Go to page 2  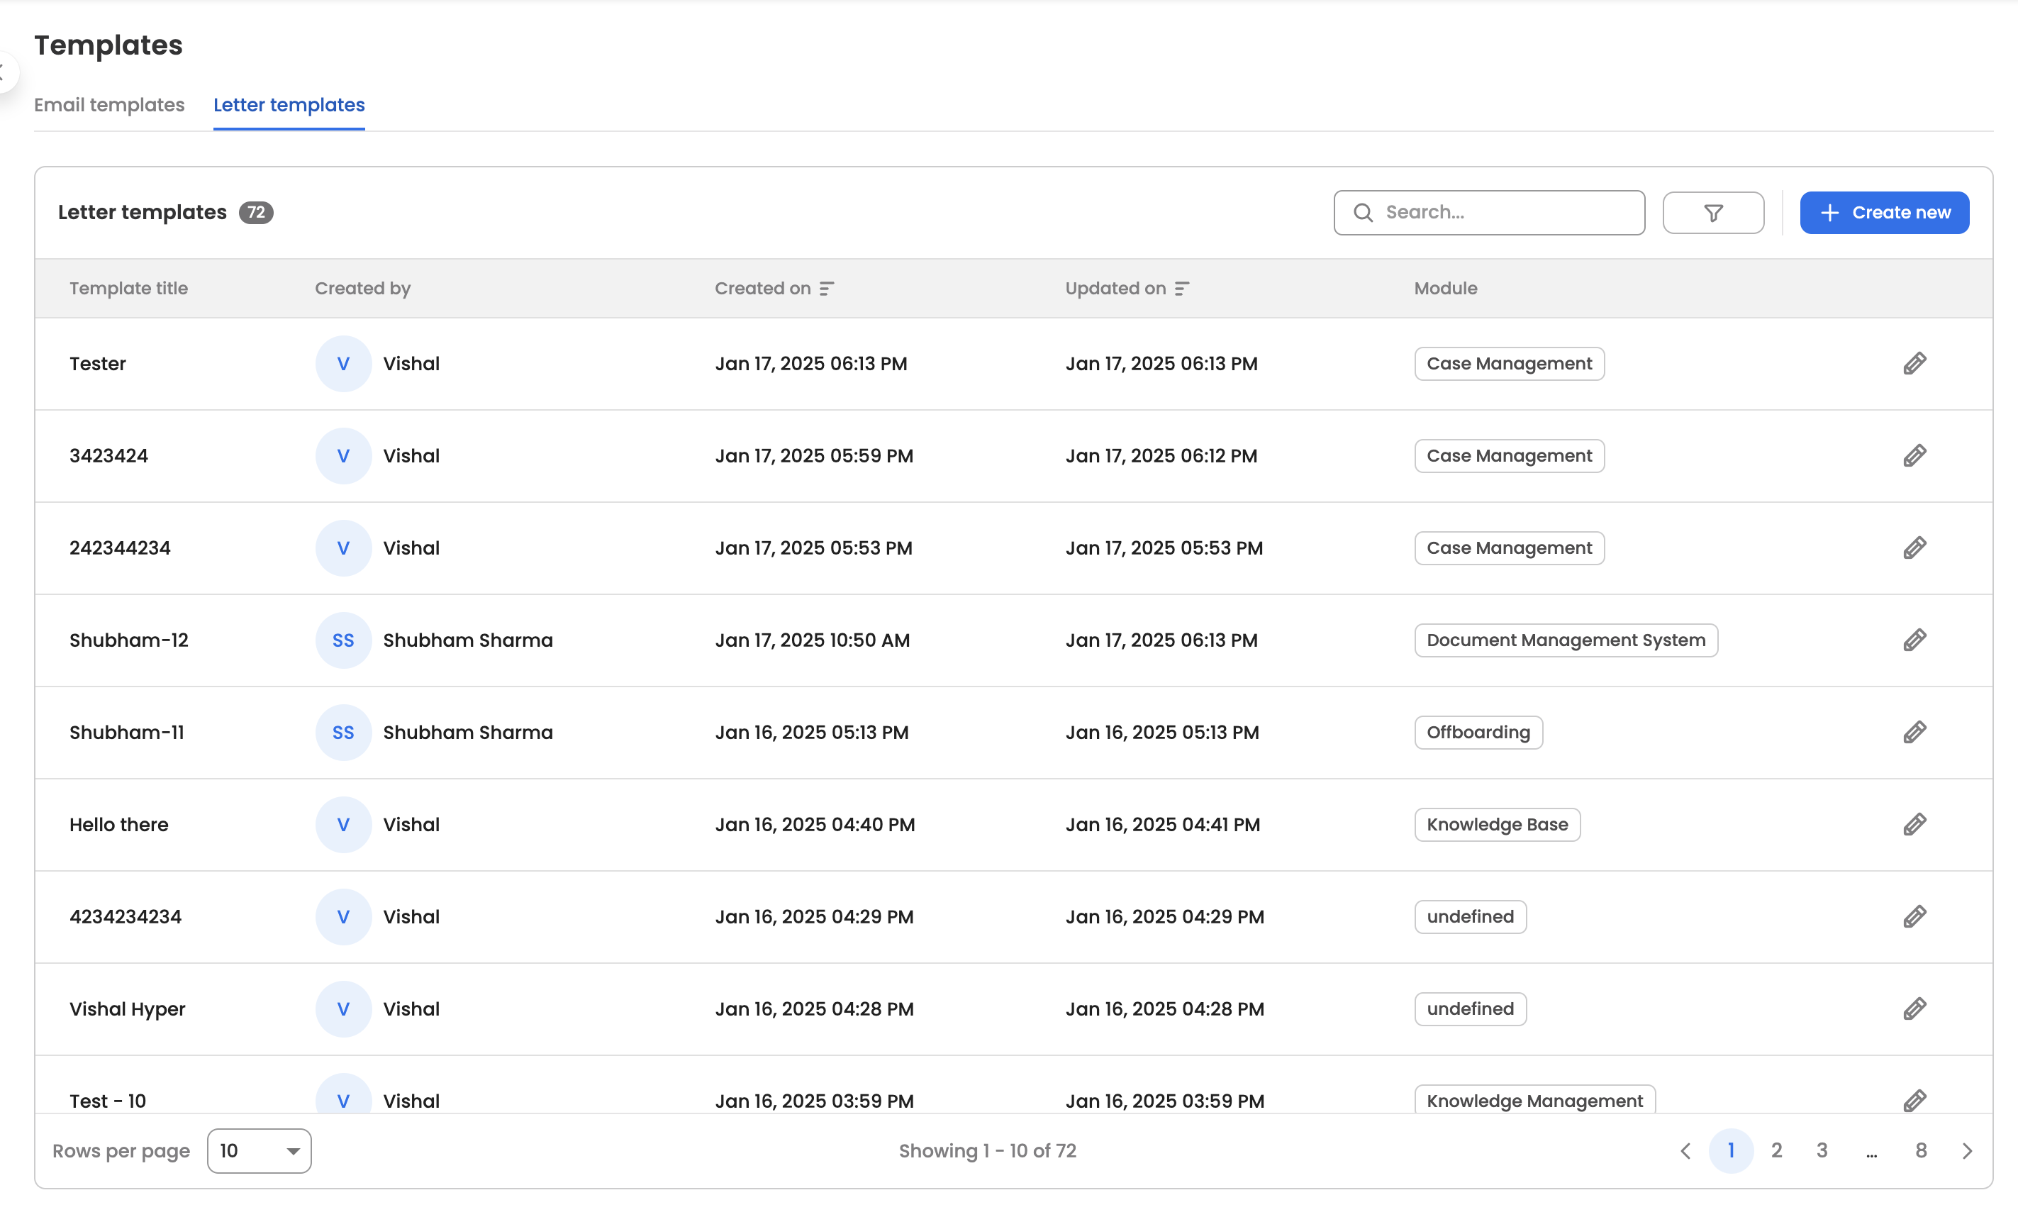[1776, 1150]
